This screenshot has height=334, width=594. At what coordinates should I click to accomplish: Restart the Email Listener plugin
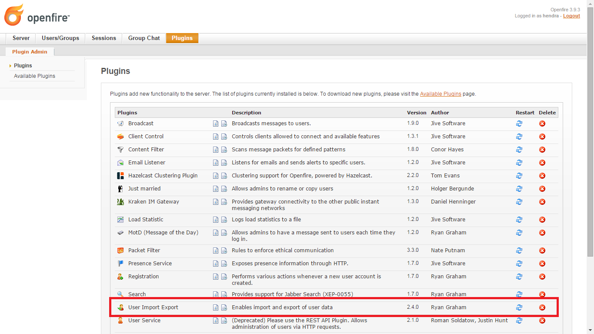[519, 163]
